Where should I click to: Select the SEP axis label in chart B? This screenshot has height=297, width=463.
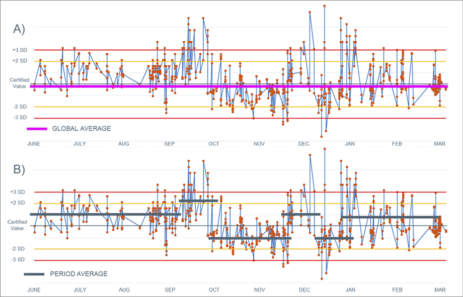[169, 290]
